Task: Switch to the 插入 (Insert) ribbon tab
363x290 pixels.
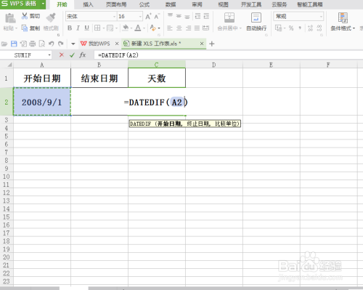Action: pyautogui.click(x=88, y=4)
